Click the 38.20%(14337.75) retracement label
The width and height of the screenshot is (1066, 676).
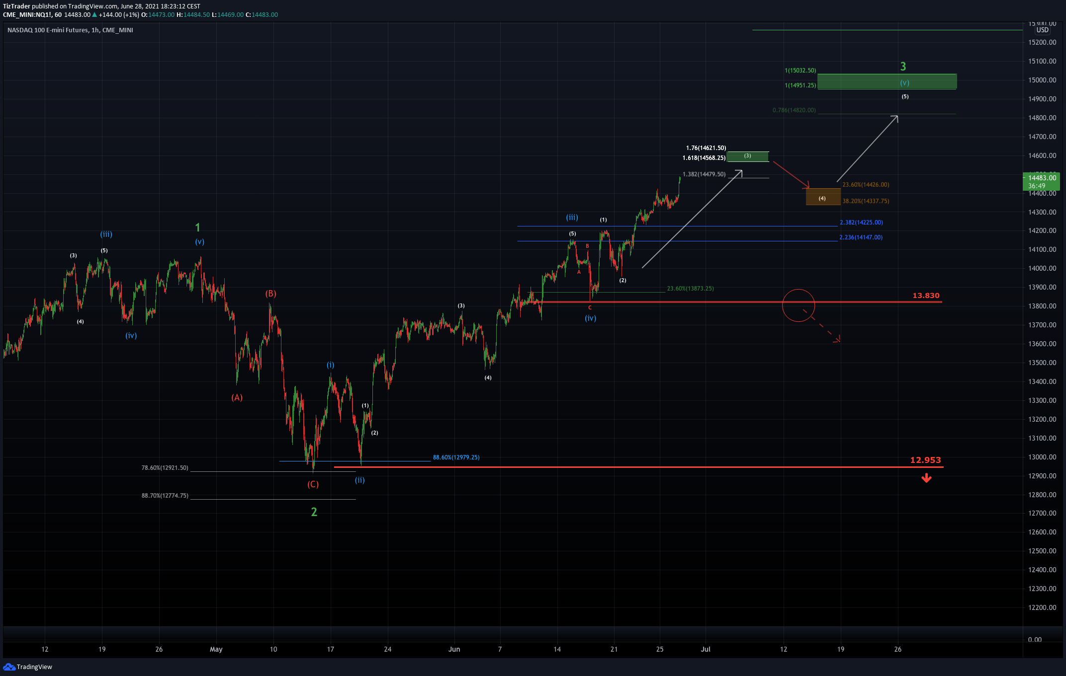pyautogui.click(x=866, y=201)
